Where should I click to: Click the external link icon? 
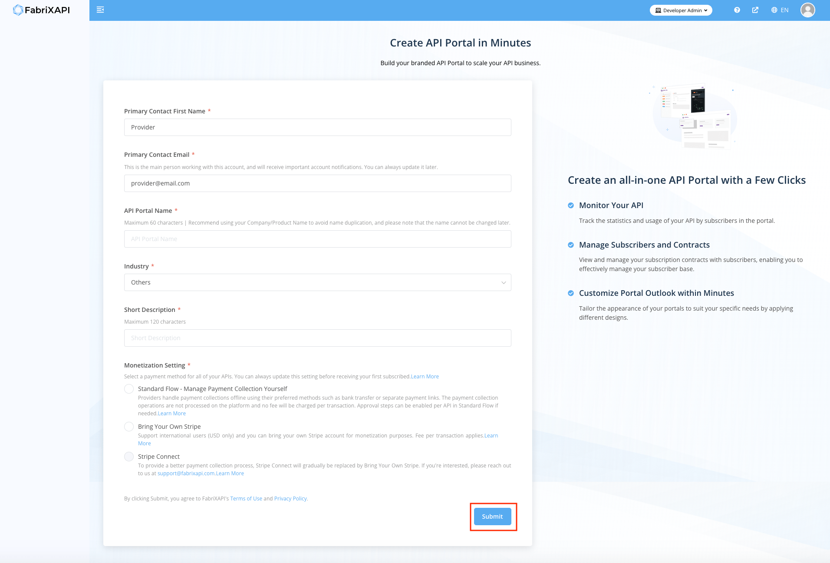[x=755, y=10]
